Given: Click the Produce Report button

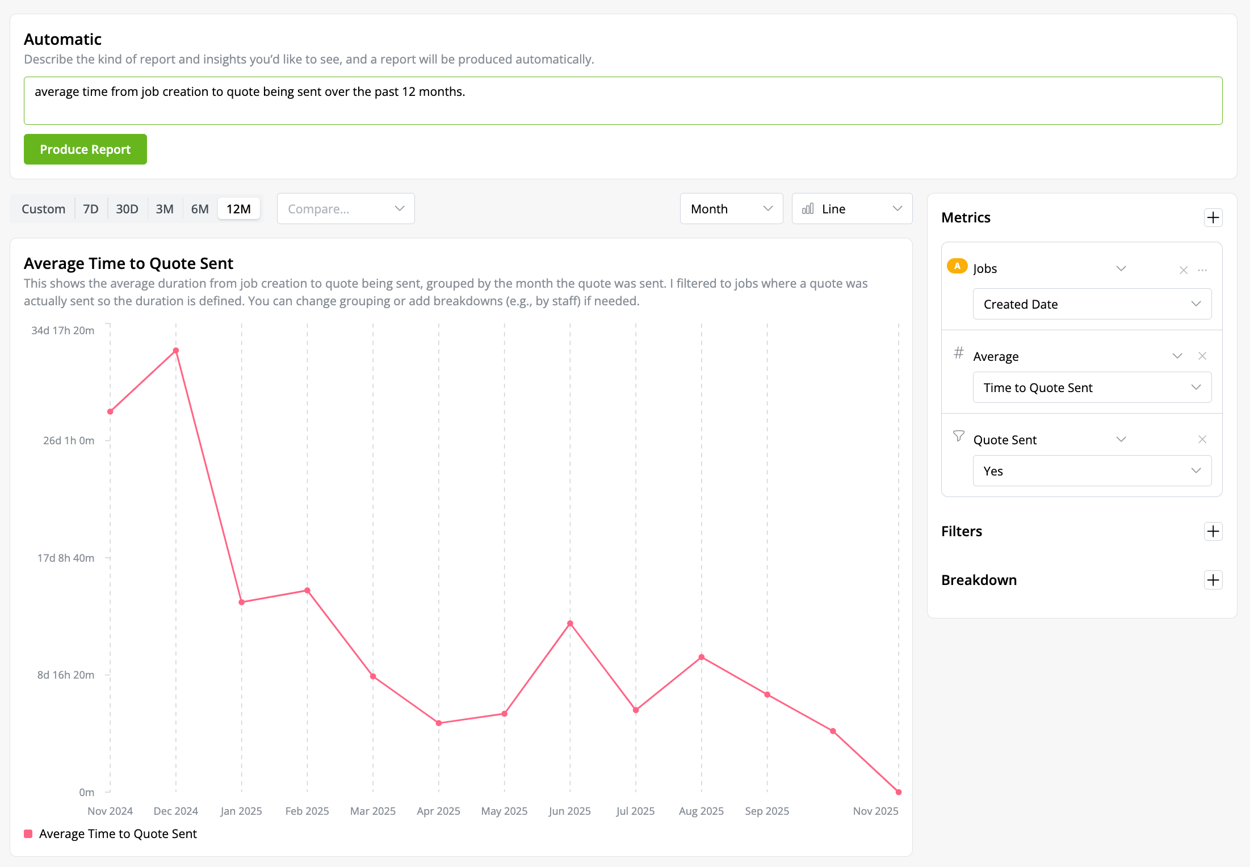Looking at the screenshot, I should pyautogui.click(x=85, y=149).
